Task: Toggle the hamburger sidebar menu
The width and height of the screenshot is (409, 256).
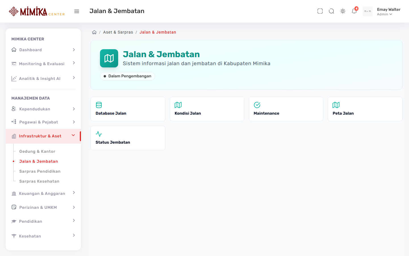Action: point(77,11)
